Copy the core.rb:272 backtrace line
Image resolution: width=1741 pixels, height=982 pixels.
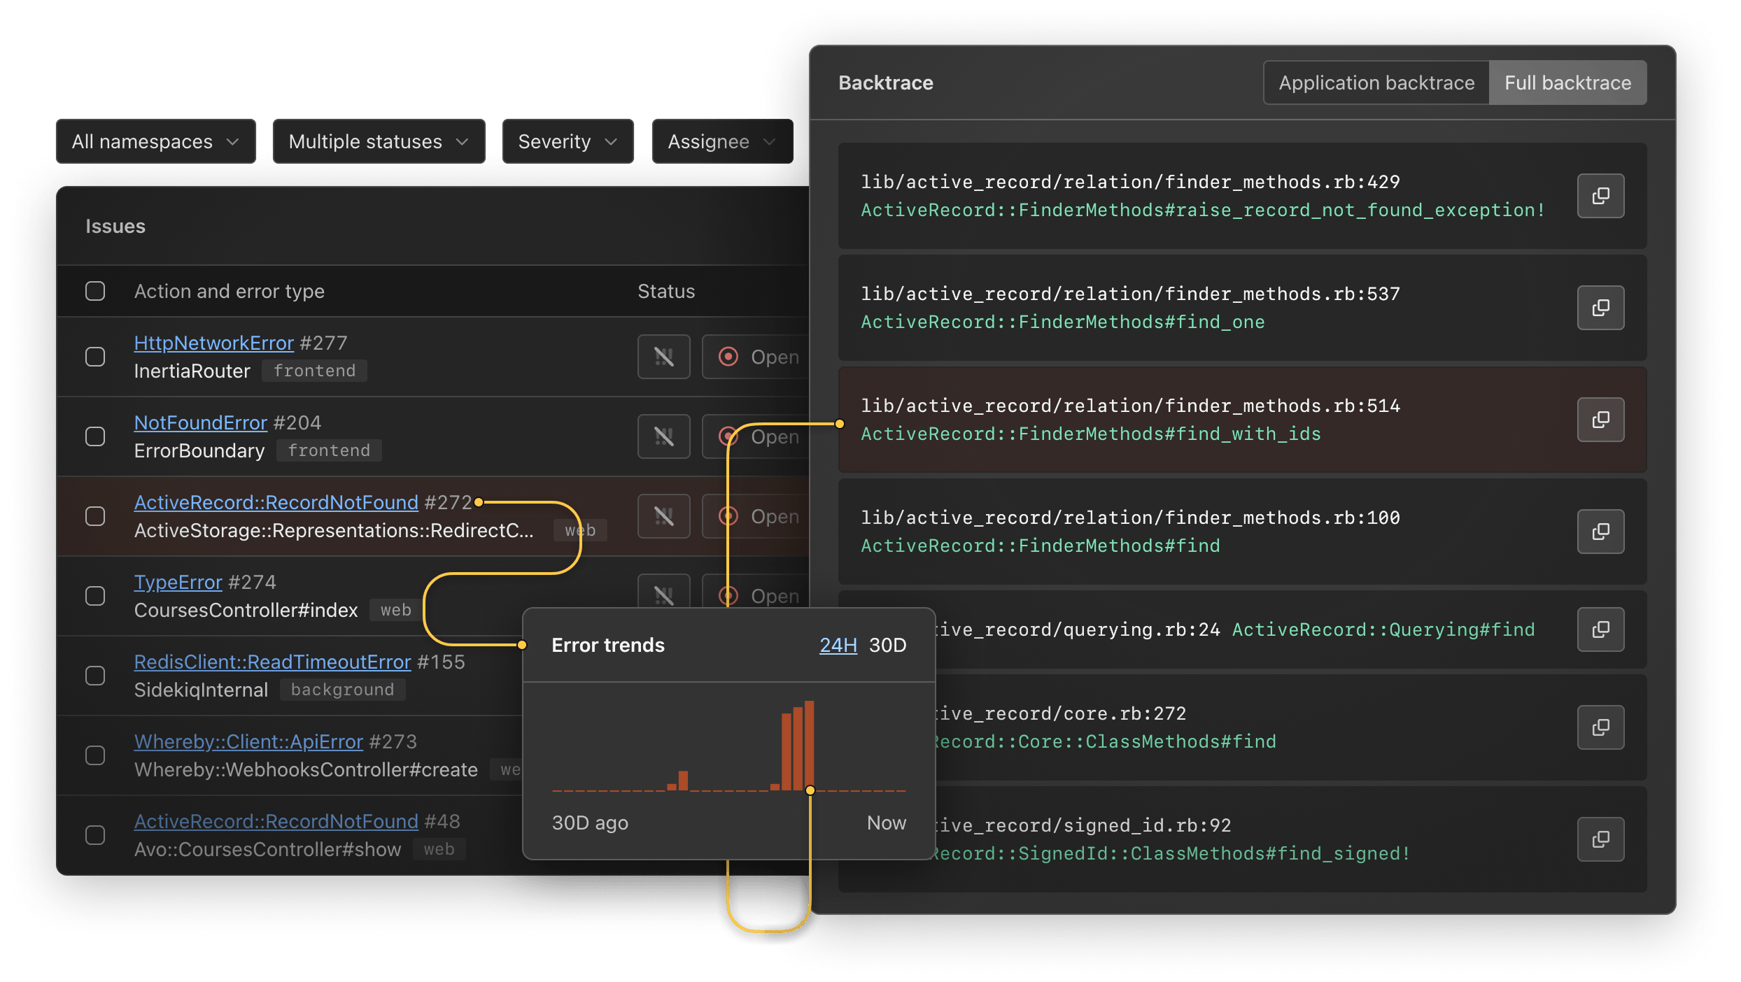1600,727
